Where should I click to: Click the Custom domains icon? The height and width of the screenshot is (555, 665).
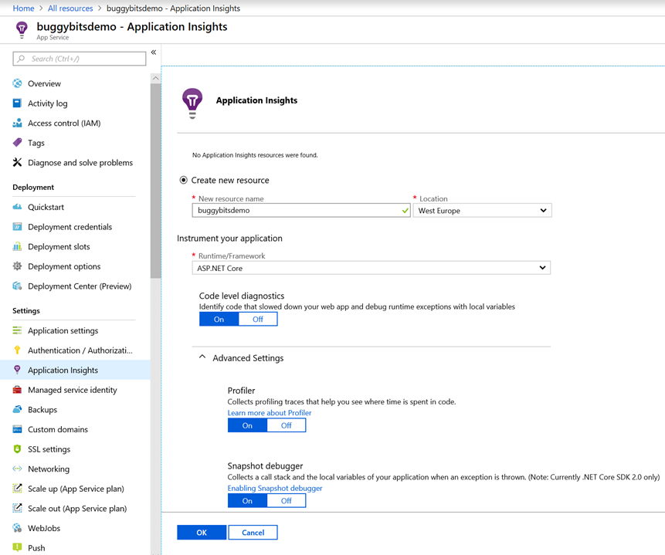[17, 429]
